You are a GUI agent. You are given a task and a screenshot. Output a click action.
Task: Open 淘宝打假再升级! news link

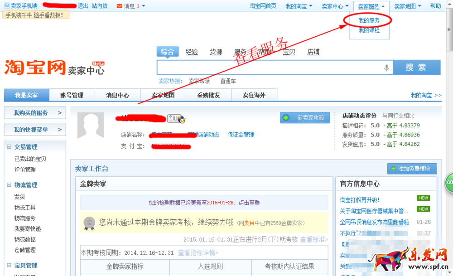[x=360, y=200]
